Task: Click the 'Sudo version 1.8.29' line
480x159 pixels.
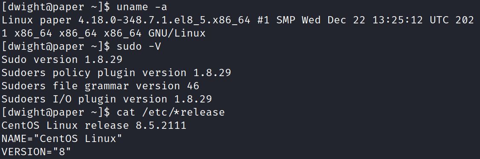Action: coord(62,60)
